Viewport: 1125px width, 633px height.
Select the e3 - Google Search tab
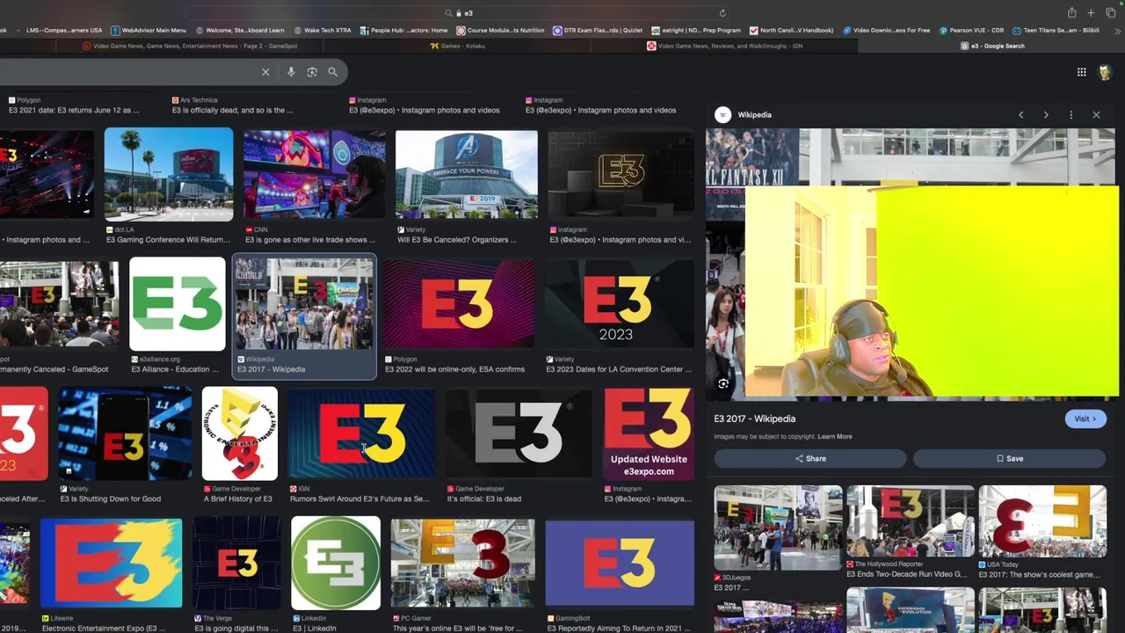point(993,46)
